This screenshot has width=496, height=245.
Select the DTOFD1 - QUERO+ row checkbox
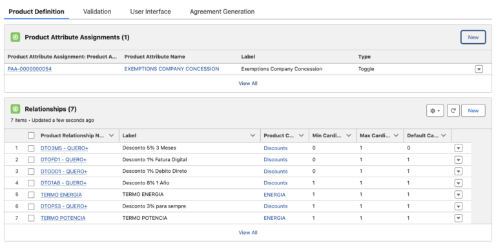(x=31, y=160)
